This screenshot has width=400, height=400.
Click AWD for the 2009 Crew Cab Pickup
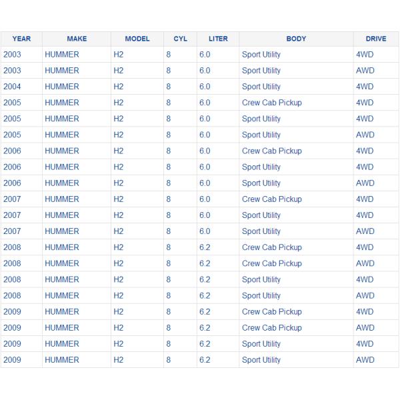coord(365,328)
